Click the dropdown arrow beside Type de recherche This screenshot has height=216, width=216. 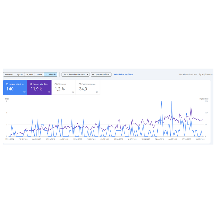(x=87, y=75)
